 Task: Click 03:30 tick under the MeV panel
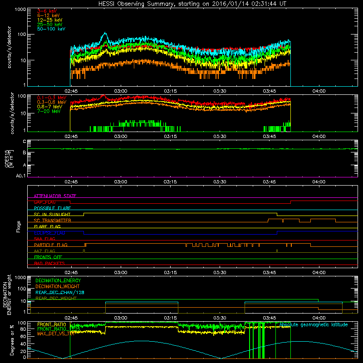220,137
